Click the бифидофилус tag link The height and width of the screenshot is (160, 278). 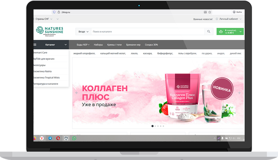pyautogui.click(x=165, y=53)
